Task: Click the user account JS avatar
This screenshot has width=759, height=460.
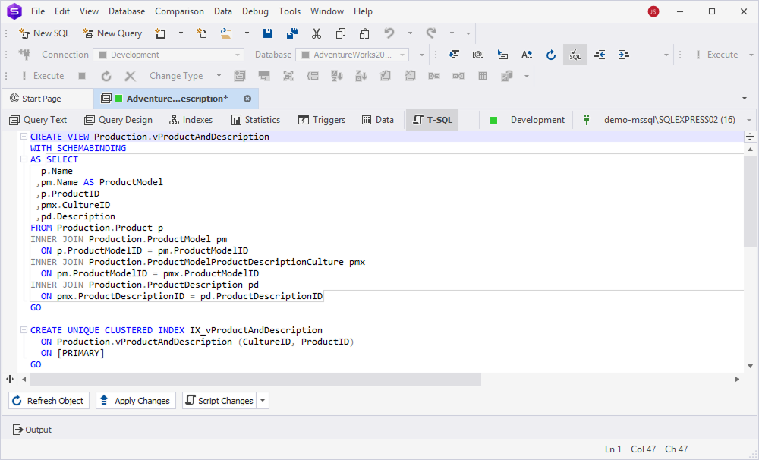Action: (x=653, y=11)
